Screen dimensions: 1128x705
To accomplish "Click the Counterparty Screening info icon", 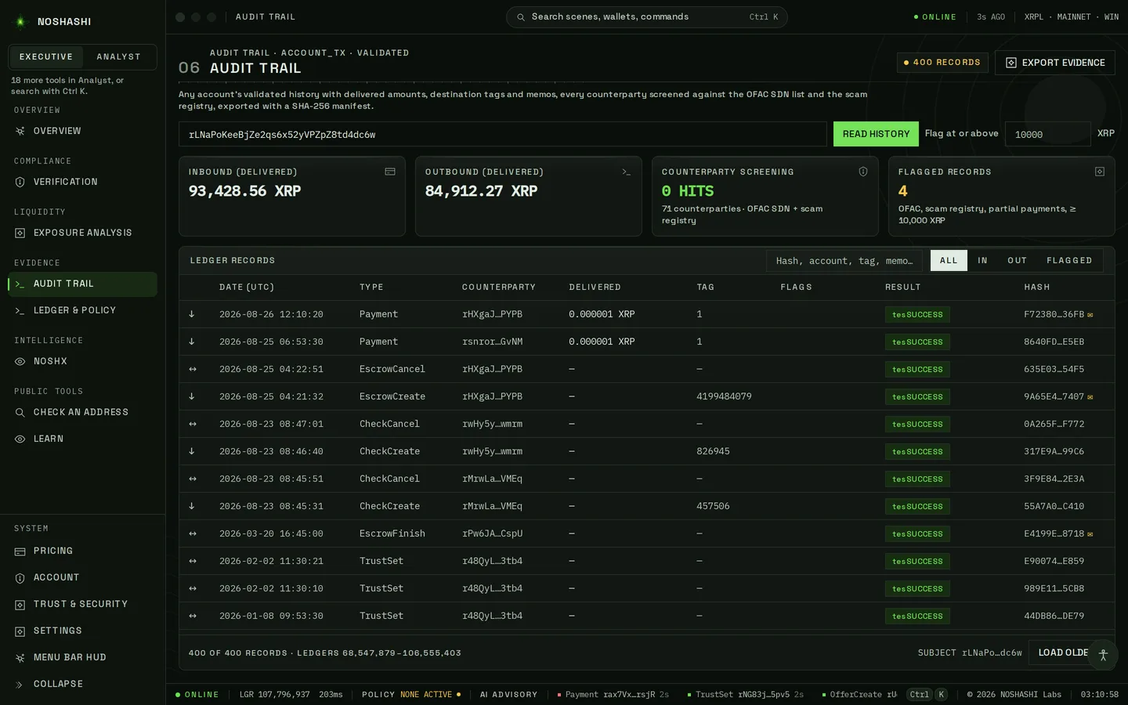I will point(863,172).
